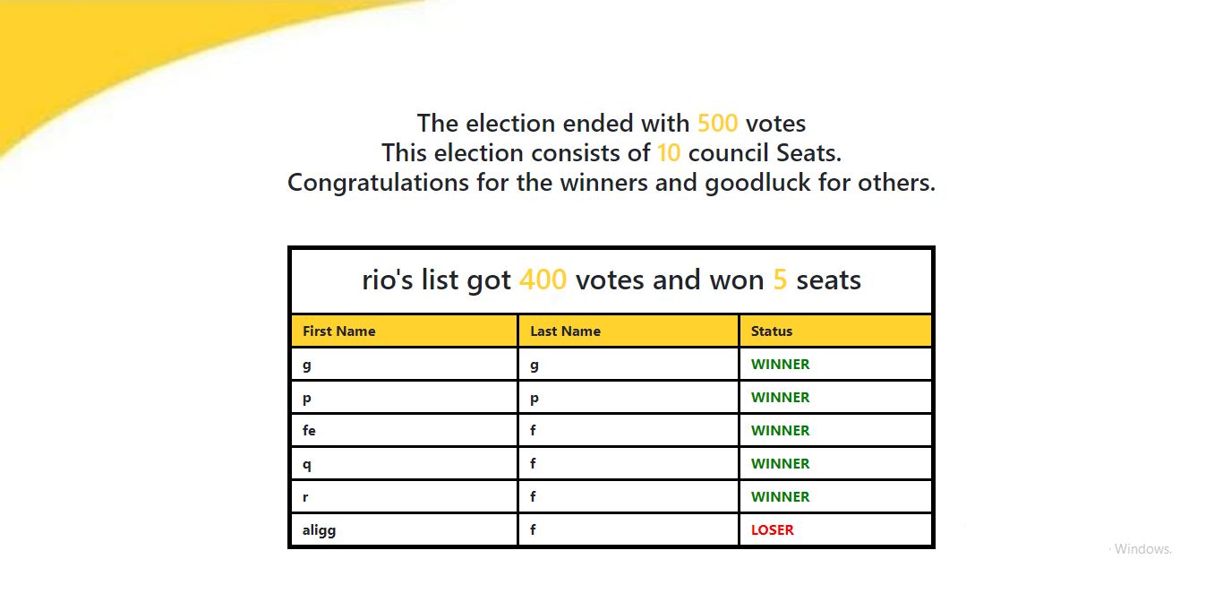Select the LOSER status for aligg
The height and width of the screenshot is (602, 1223).
[x=773, y=529]
